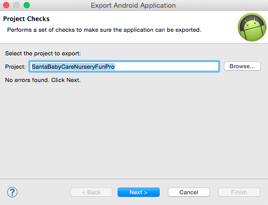This screenshot has width=268, height=205.
Task: Open help via the question mark icon
Action: [x=12, y=192]
